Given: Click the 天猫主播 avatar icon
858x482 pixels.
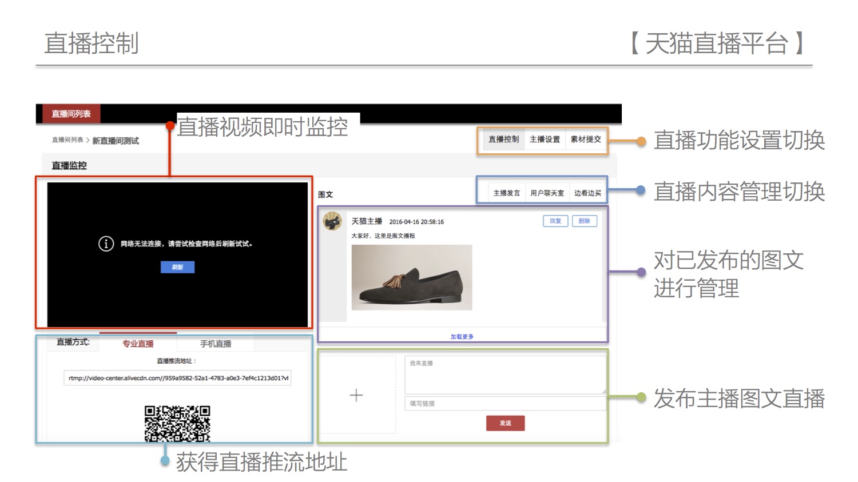Looking at the screenshot, I should (x=332, y=221).
